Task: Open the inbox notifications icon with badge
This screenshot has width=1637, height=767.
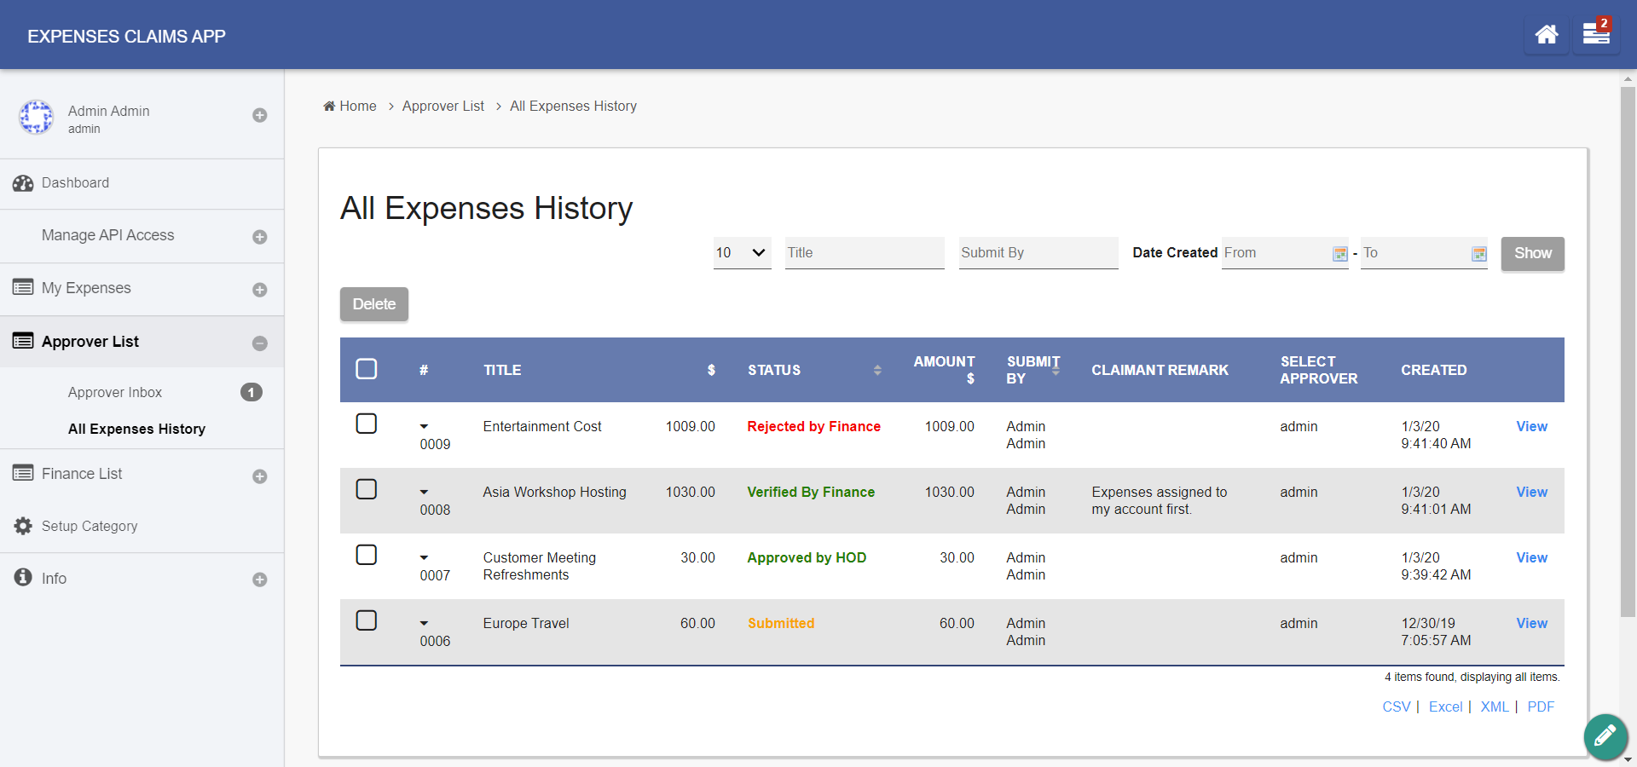Action: pyautogui.click(x=1595, y=35)
